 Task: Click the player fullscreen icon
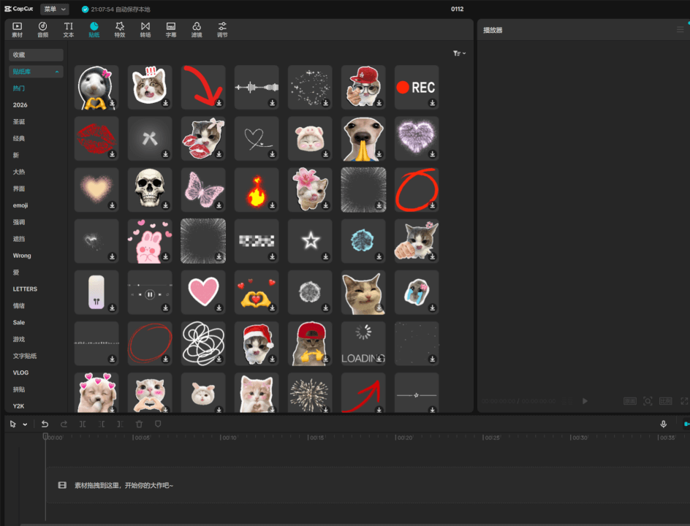[x=684, y=401]
